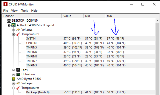Click the AMD Ryzen 5 3600 CPU icon

13,79
